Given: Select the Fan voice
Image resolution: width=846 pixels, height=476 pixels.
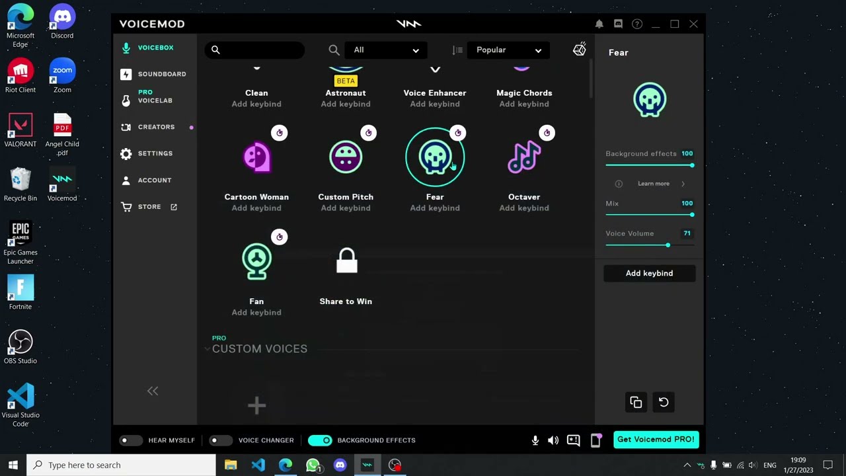Looking at the screenshot, I should pos(256,262).
